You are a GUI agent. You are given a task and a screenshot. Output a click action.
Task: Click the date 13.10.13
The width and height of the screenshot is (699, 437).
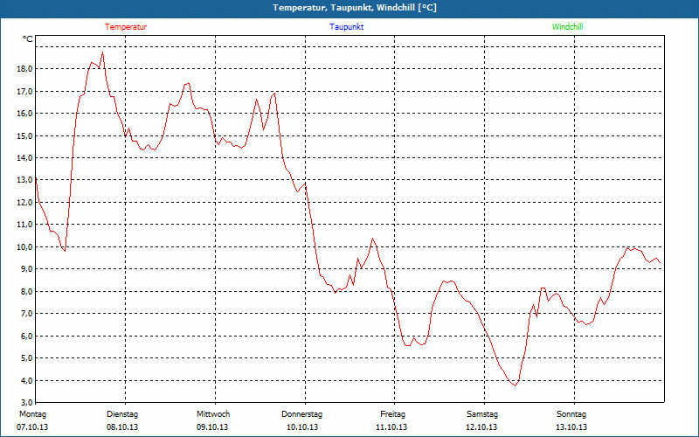571,427
